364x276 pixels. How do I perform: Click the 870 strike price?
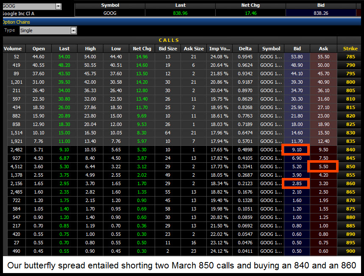coord(350,200)
